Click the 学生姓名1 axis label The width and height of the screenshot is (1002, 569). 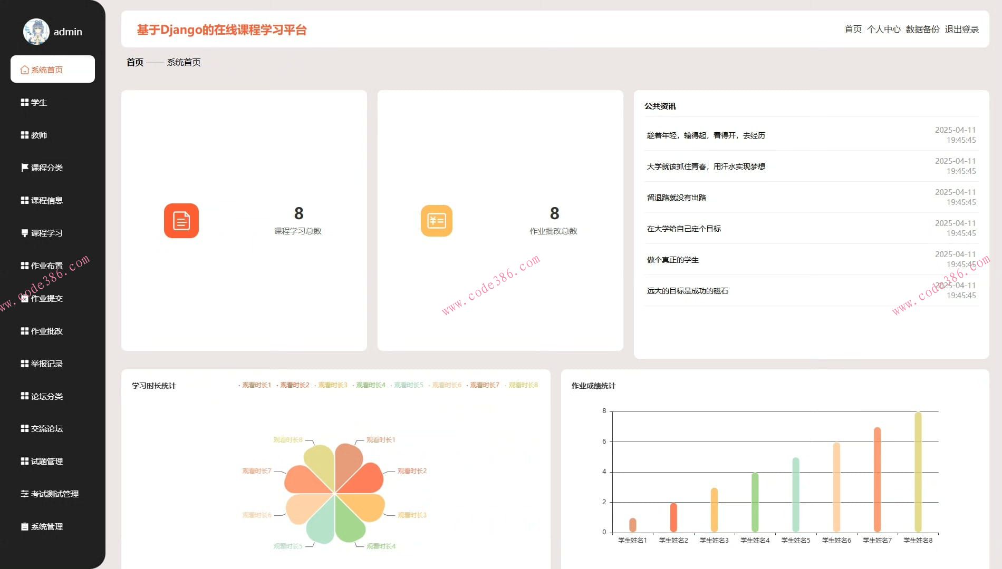coord(633,541)
